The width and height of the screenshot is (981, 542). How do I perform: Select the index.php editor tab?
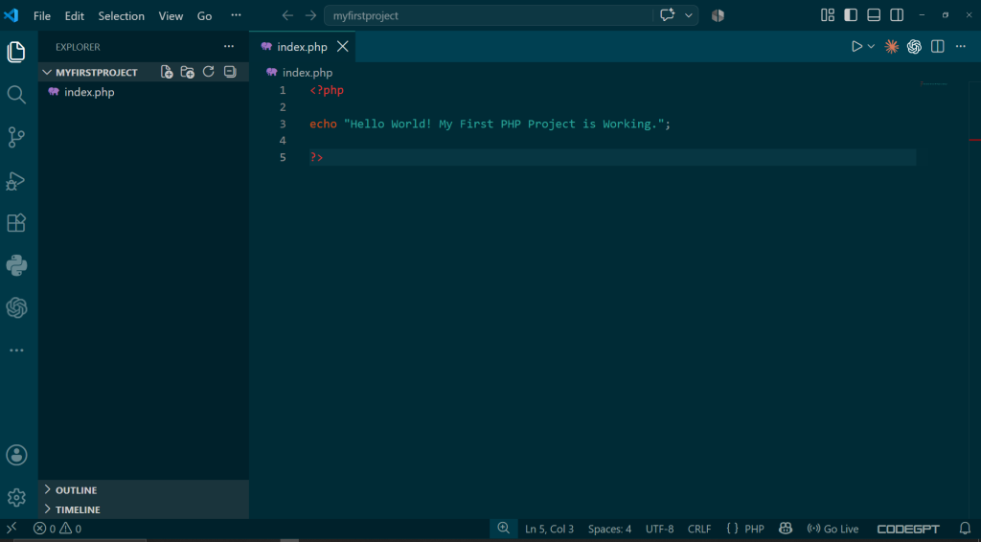click(302, 47)
